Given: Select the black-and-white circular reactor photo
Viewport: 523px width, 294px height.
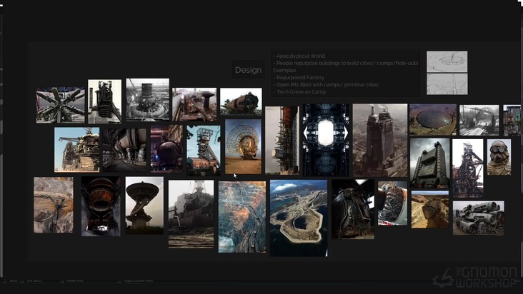Looking at the screenshot, I should coord(147,100).
